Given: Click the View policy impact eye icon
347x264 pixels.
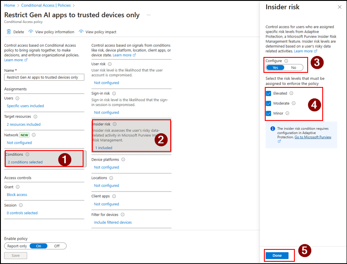Looking at the screenshot, I should click(x=81, y=32).
